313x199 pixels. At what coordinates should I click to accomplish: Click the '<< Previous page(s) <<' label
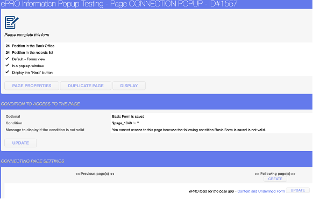click(x=95, y=174)
